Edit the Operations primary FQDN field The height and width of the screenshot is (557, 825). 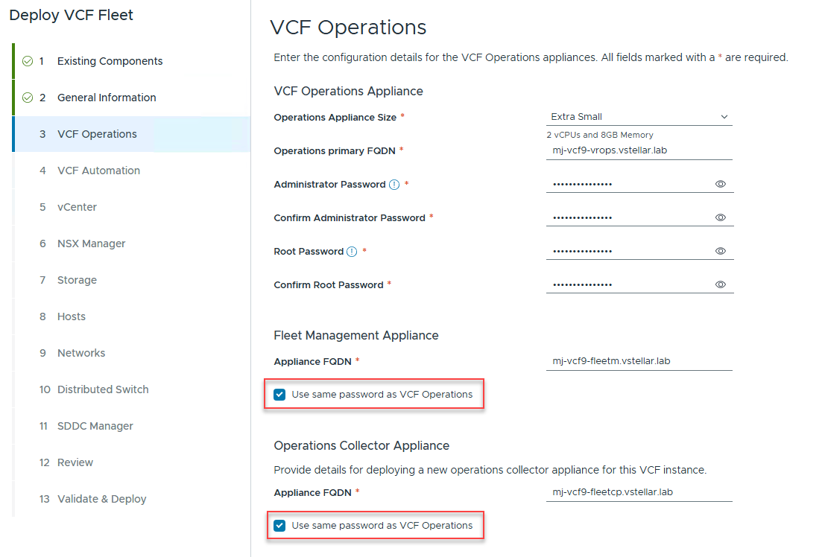click(639, 150)
